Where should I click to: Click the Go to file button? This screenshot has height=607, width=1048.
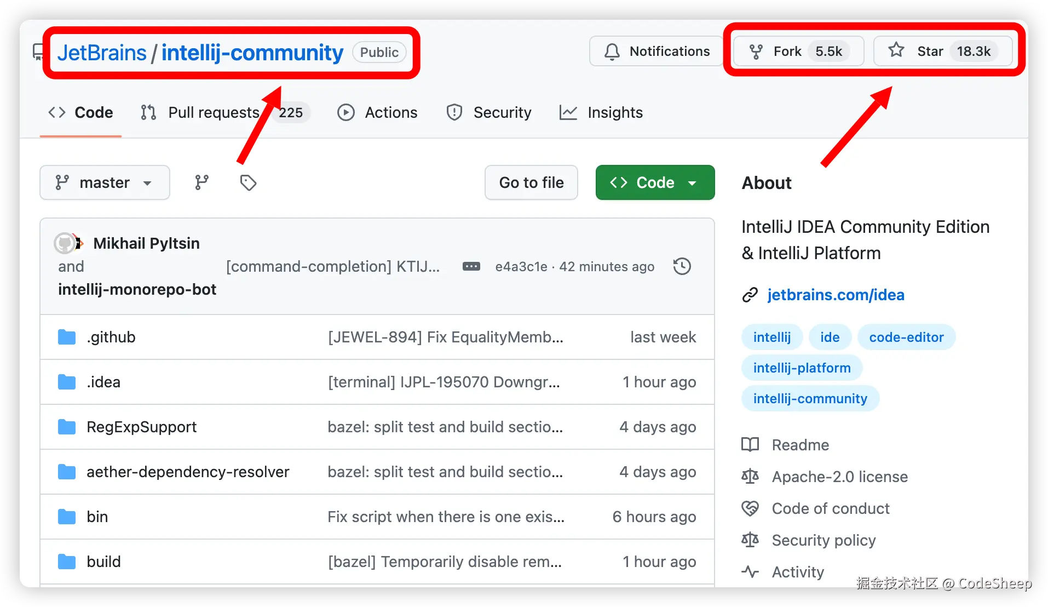coord(531,182)
